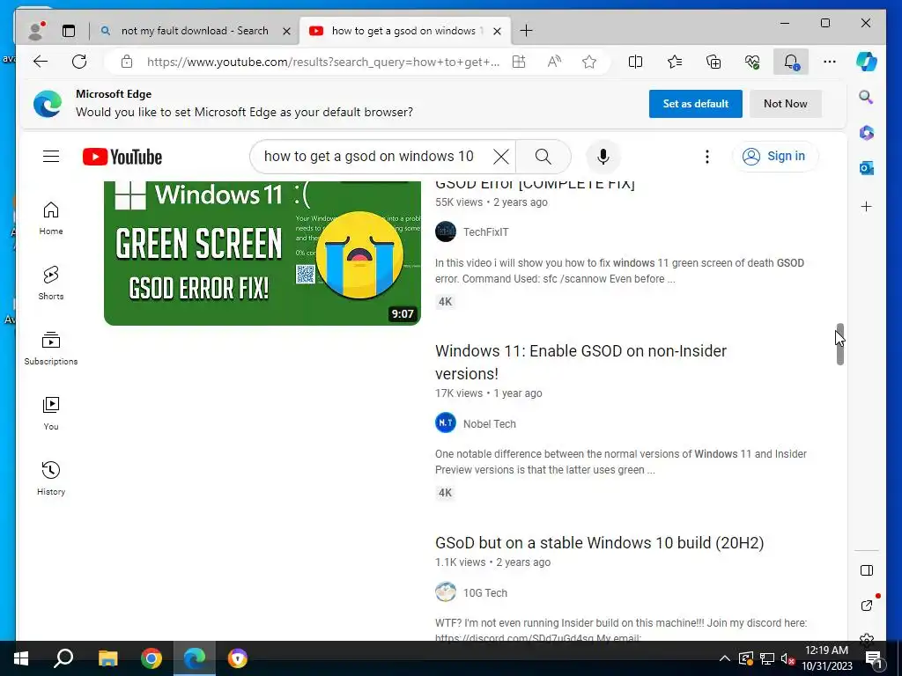Search with your voice microphone
The image size is (902, 676).
[603, 157]
